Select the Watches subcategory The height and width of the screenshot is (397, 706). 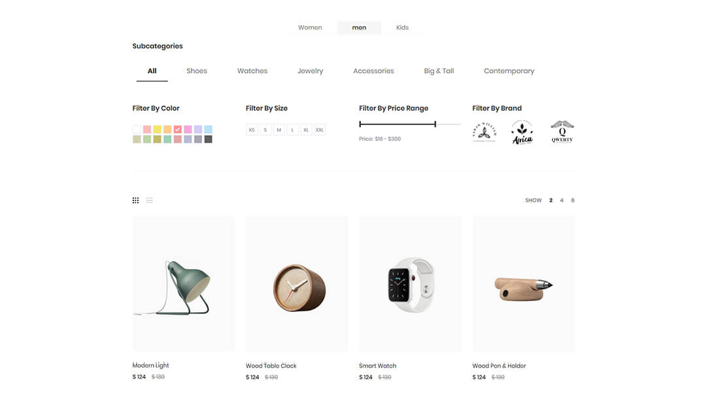(x=252, y=71)
